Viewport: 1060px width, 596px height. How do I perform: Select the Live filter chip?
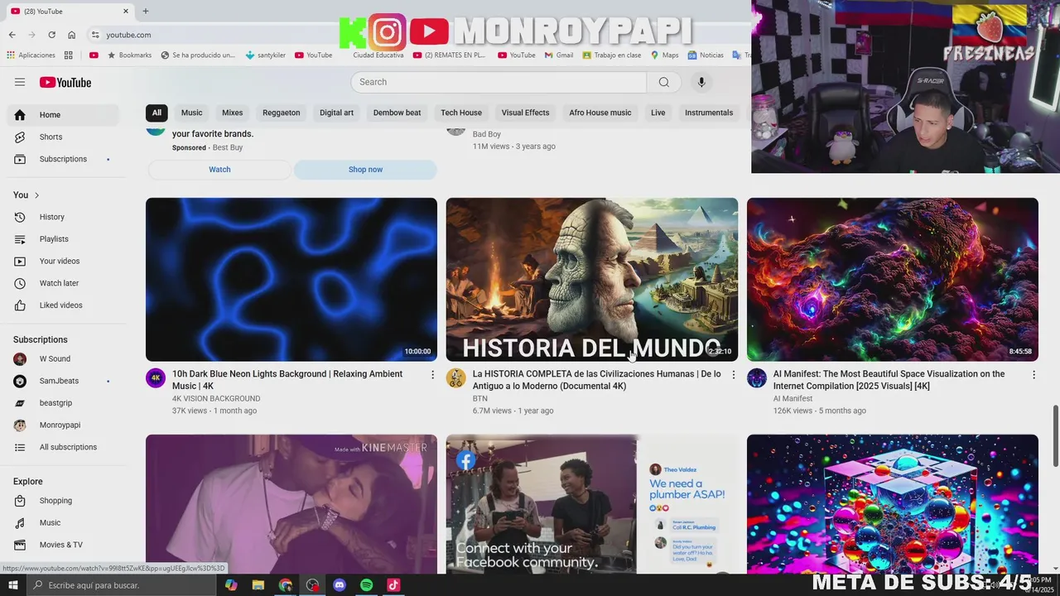658,113
